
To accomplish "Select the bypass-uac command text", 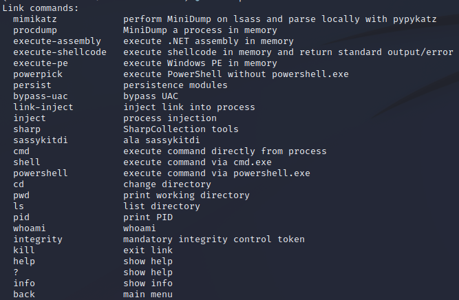I will point(41,96).
